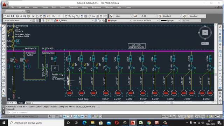Select the Circle draw tool

(3, 48)
